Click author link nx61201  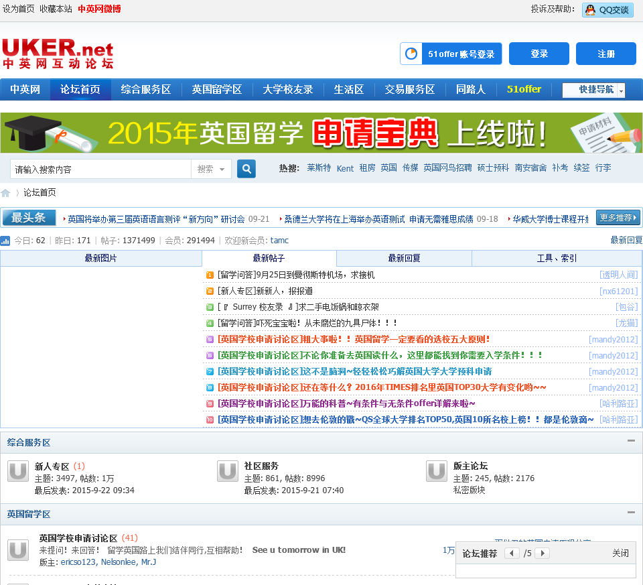coord(619,291)
